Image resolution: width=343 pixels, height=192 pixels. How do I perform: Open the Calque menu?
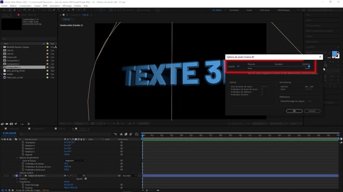[x=37, y=6]
